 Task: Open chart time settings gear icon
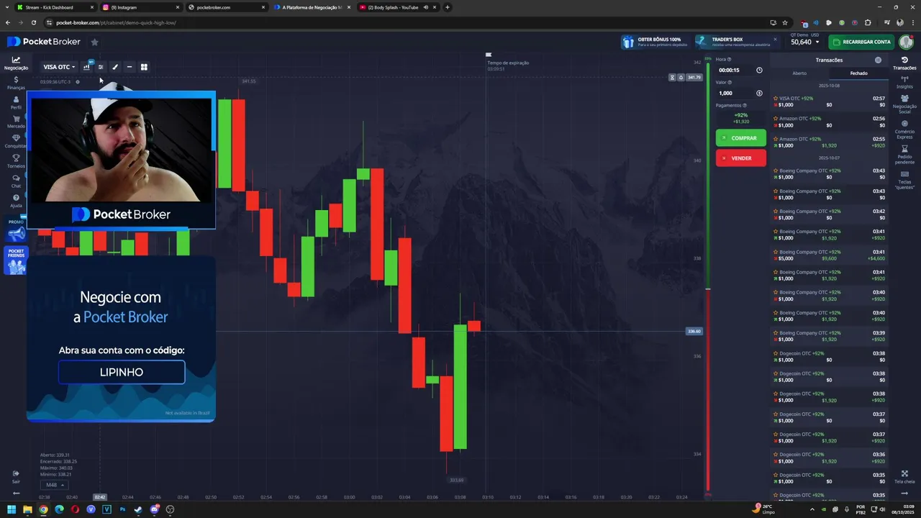tap(78, 82)
